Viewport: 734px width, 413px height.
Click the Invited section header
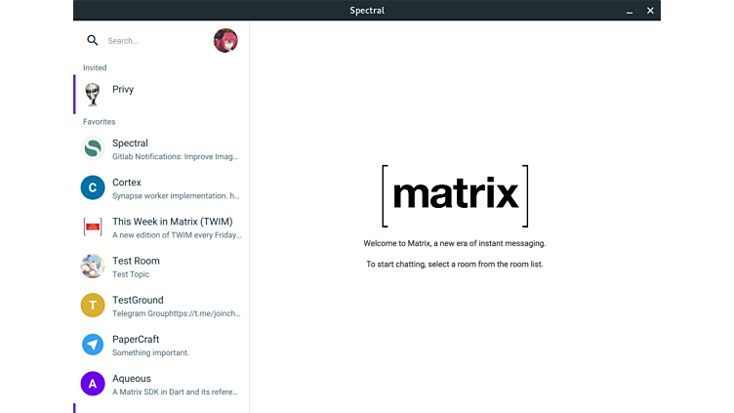[95, 68]
